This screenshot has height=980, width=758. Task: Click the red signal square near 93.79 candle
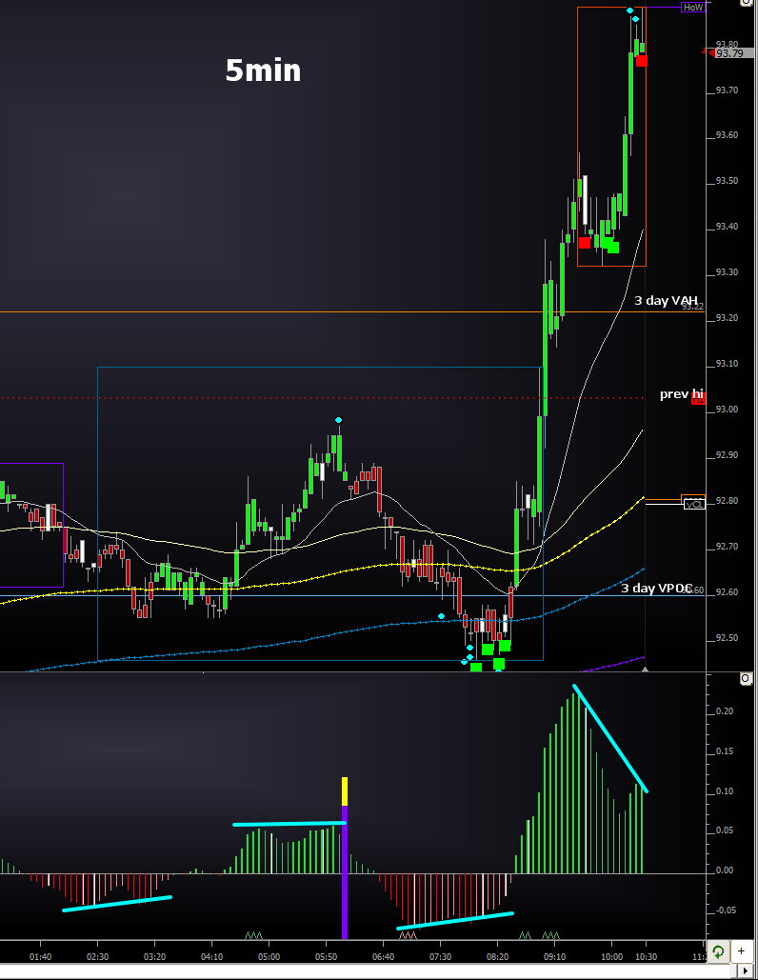point(642,61)
